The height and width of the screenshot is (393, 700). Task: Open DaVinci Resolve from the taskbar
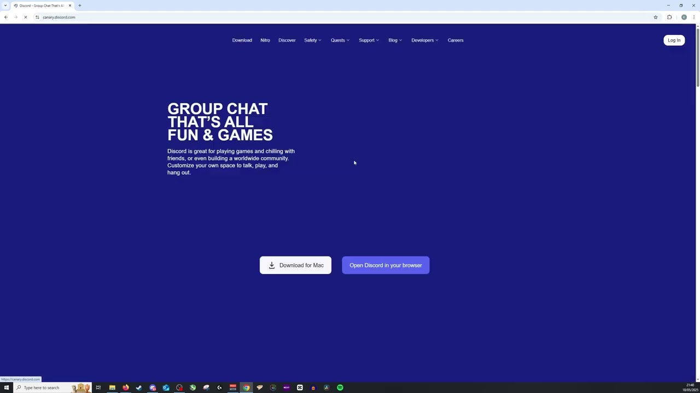tap(326, 388)
